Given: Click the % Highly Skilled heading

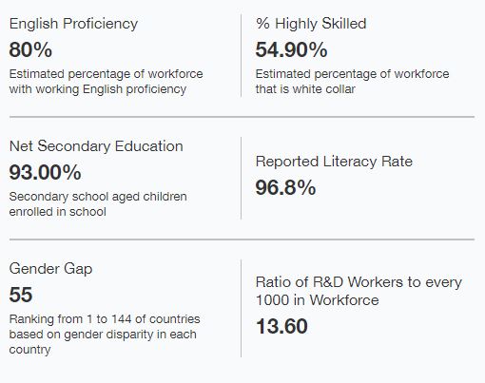Looking at the screenshot, I should click(x=311, y=24).
